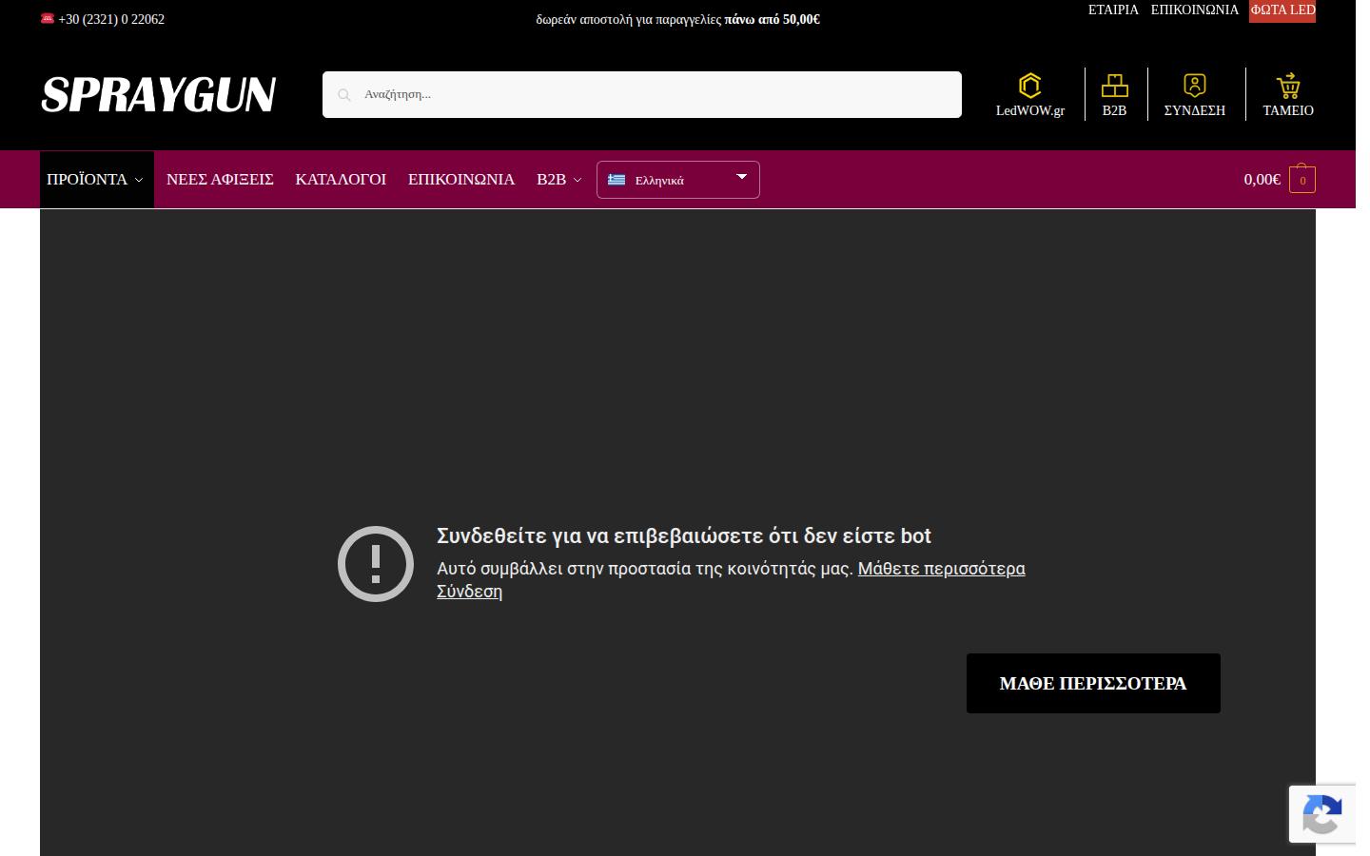This screenshot has height=856, width=1370.
Task: Open the Ελληνικά language dropdown
Action: point(678,180)
